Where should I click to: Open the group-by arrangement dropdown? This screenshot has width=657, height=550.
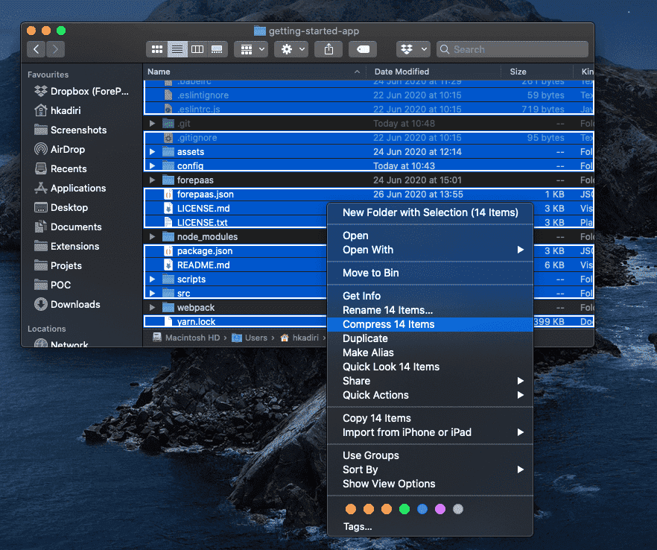(251, 49)
